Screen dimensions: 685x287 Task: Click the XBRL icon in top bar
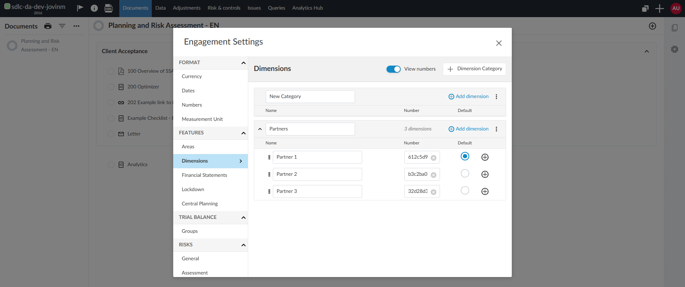pyautogui.click(x=109, y=8)
